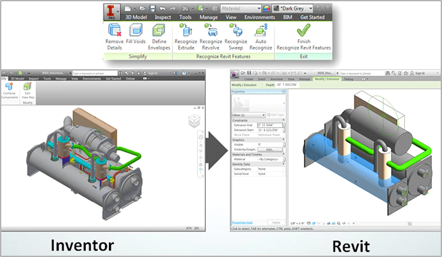Click the Depth value field in Revit

(287, 85)
